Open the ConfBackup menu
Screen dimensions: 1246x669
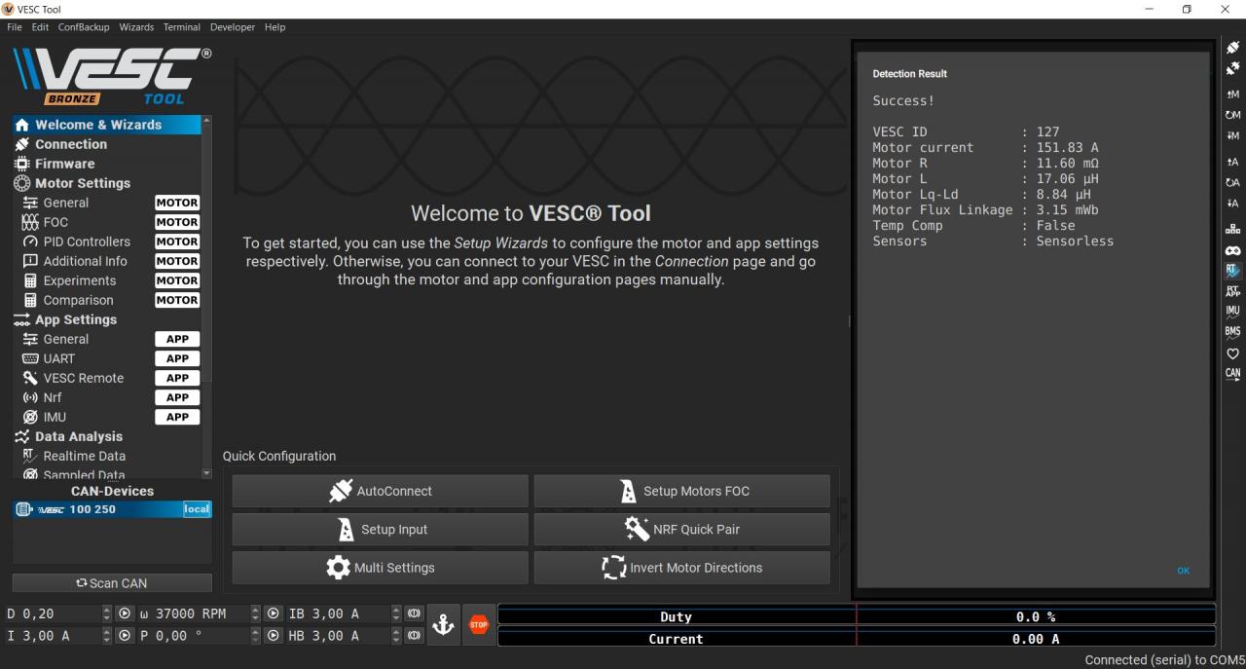click(84, 27)
